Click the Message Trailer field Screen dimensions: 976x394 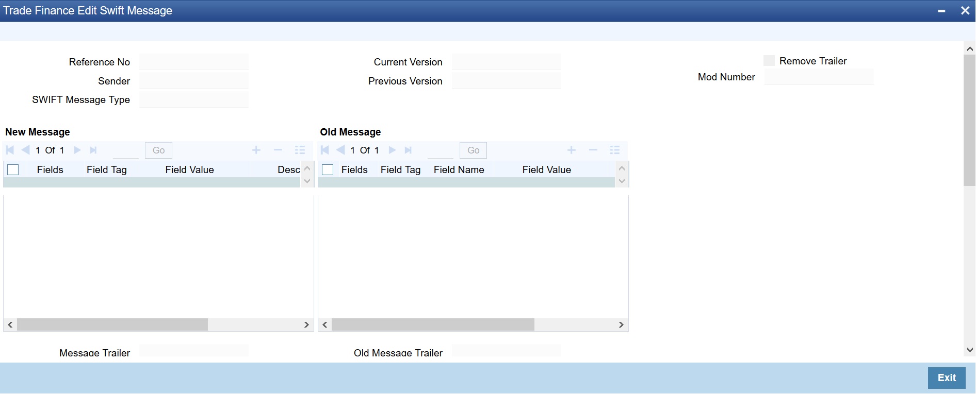coord(194,351)
